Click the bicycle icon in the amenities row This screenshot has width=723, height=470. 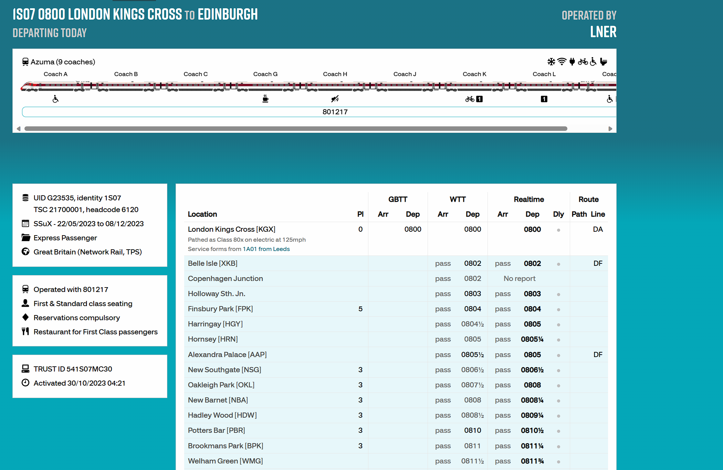pyautogui.click(x=583, y=62)
